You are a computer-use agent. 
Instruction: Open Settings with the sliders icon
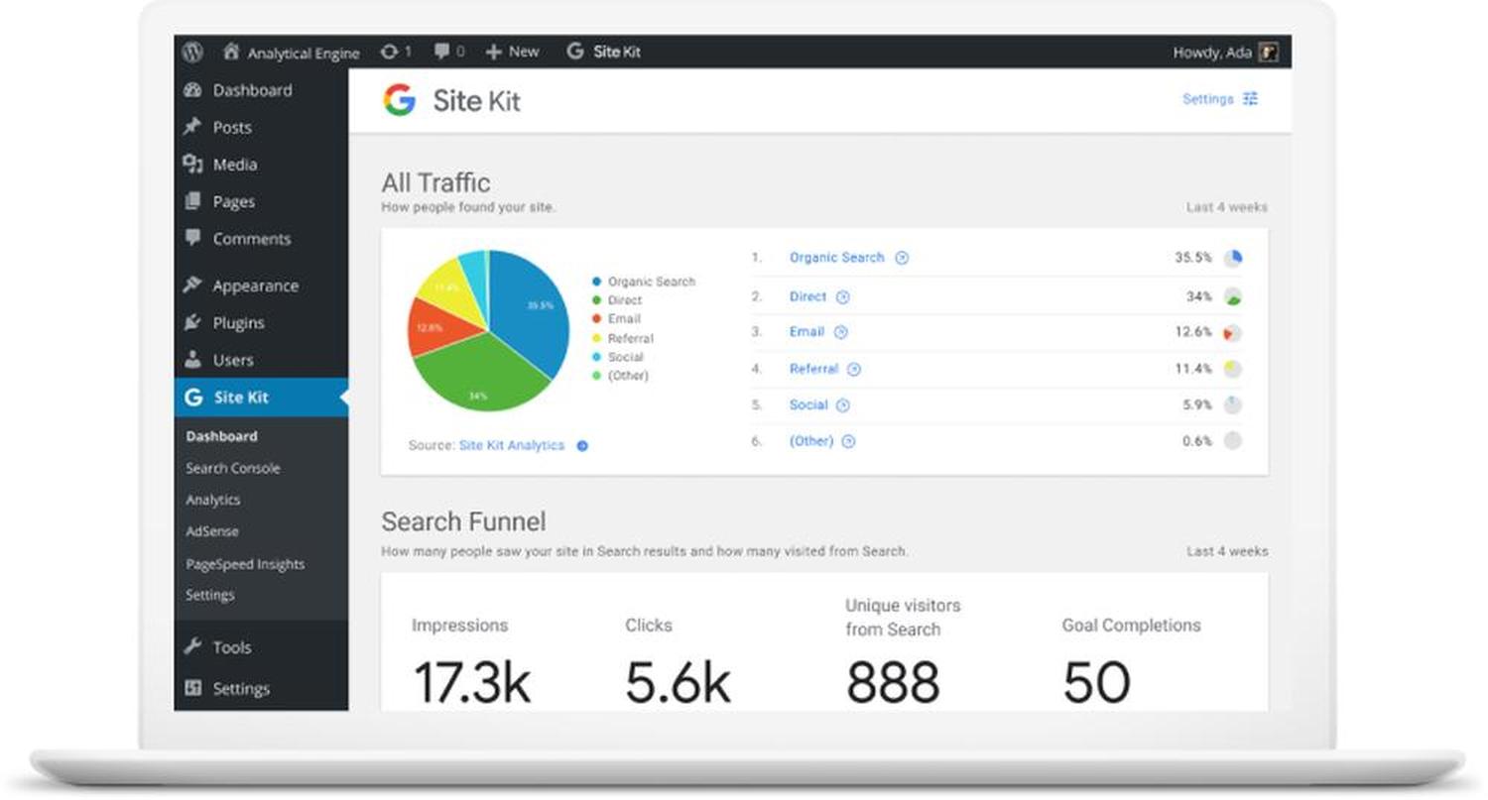click(x=1220, y=99)
